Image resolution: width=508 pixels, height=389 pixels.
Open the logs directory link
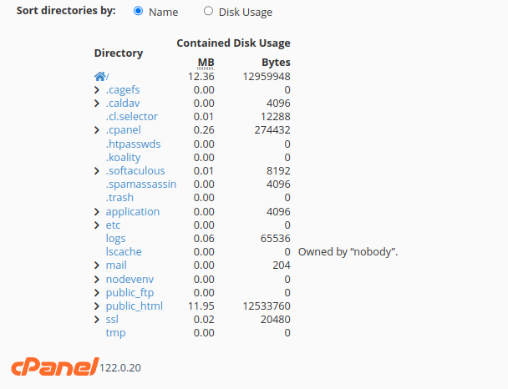click(115, 239)
